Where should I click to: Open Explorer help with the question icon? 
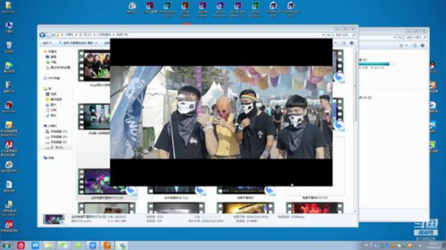click(352, 43)
